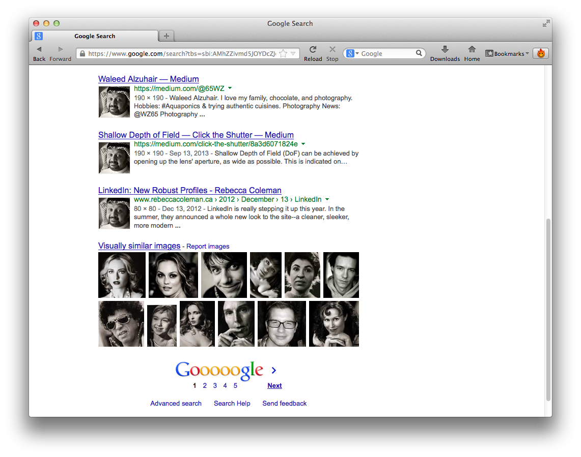Enter full screen with the corner arrows
Image resolution: width=581 pixels, height=457 pixels.
[x=546, y=24]
